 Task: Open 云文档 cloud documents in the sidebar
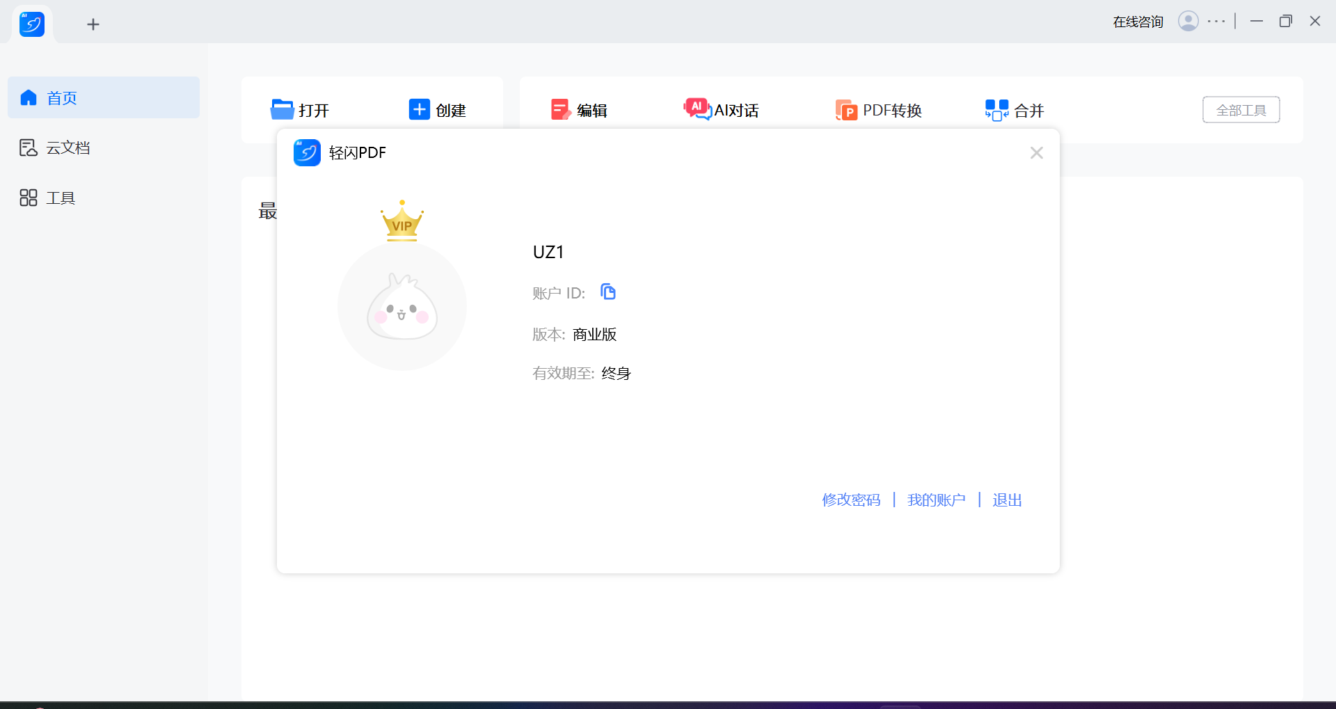[x=104, y=148]
